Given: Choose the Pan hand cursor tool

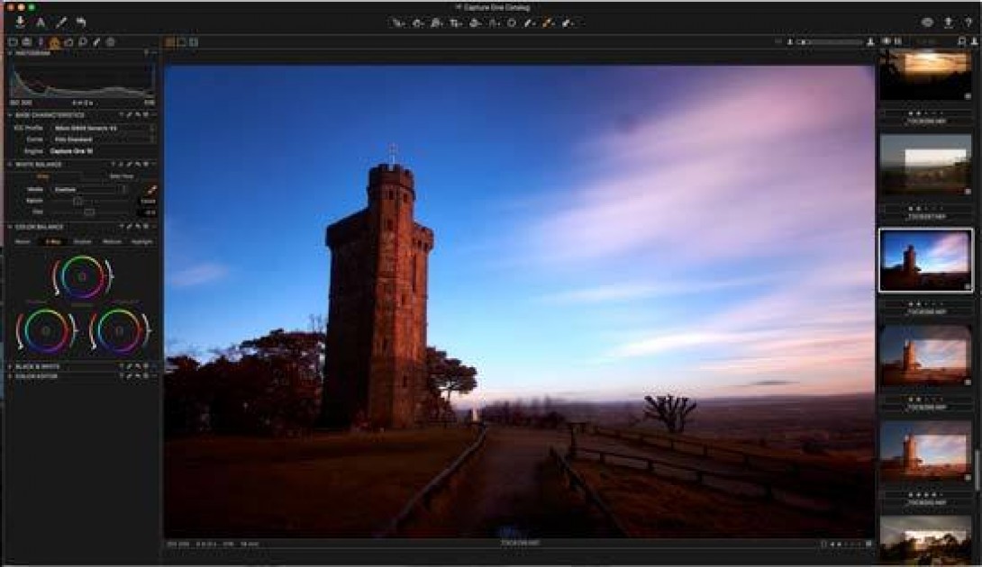Looking at the screenshot, I should click(x=418, y=23).
